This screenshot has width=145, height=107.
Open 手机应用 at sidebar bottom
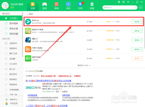[x=11, y=104]
